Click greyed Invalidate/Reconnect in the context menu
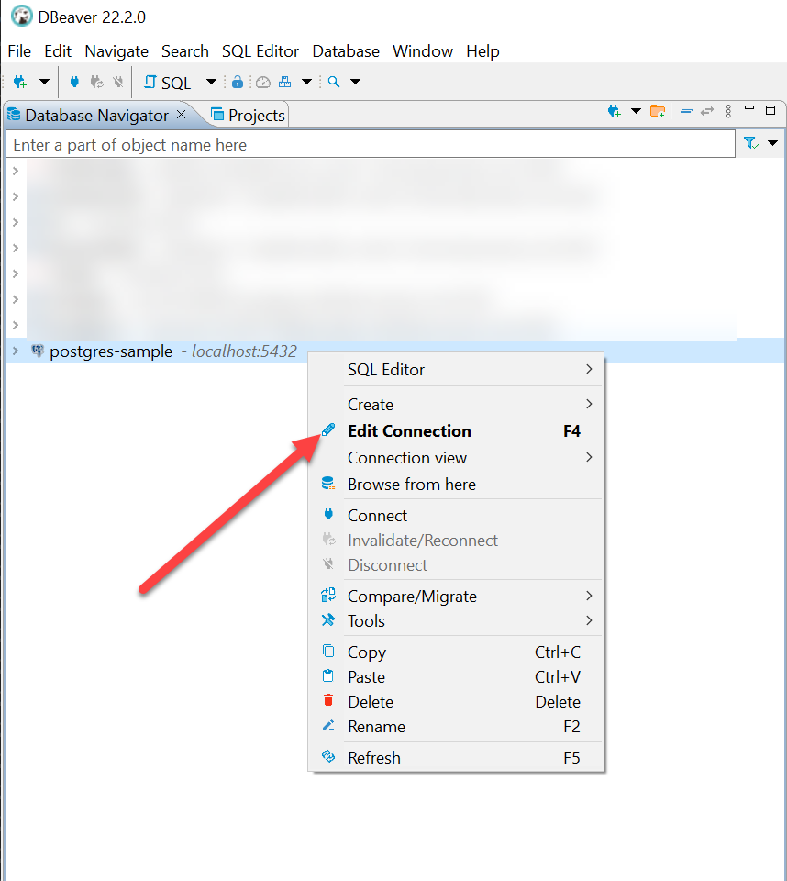This screenshot has height=881, width=787. tap(457, 540)
